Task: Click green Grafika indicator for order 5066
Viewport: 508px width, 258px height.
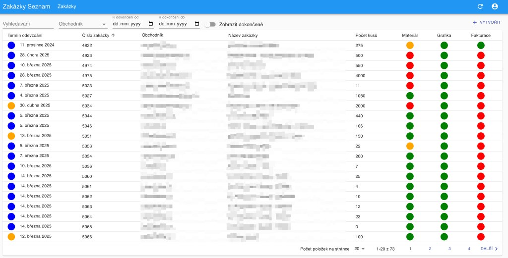Action: pyautogui.click(x=444, y=237)
